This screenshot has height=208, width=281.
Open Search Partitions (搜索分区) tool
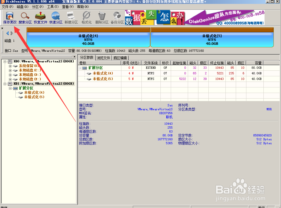[x=25, y=18]
